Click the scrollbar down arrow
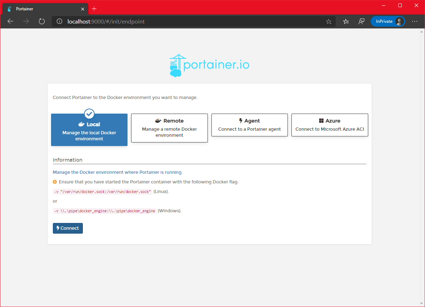Screen dimensions: 425x307 pyautogui.click(x=422, y=303)
